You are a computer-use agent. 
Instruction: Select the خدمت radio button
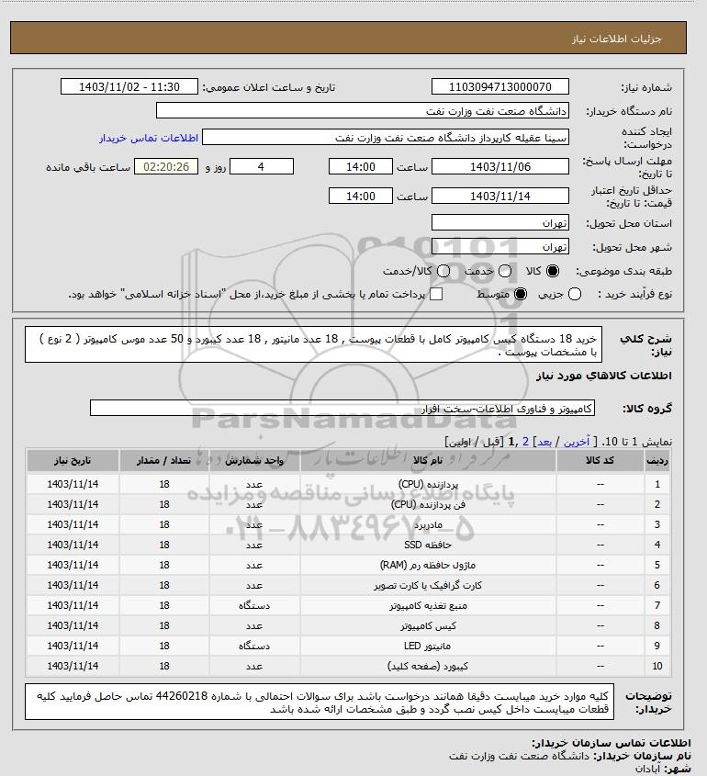(x=505, y=271)
